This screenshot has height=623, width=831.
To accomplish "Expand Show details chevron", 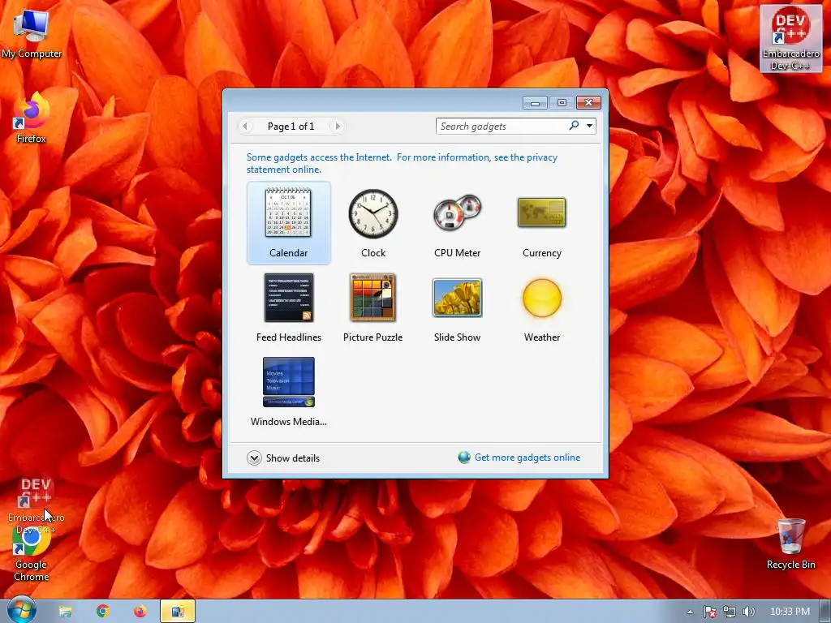I will (254, 458).
